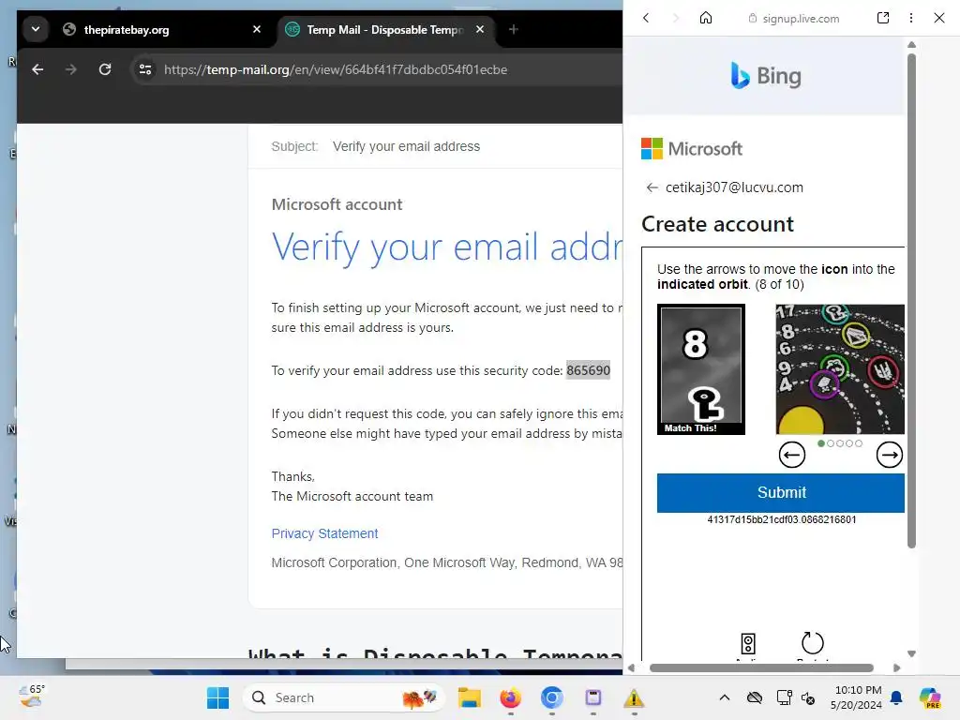This screenshot has height=720, width=960.
Task: Open the yellow warning icon app on taskbar
Action: pos(634,697)
